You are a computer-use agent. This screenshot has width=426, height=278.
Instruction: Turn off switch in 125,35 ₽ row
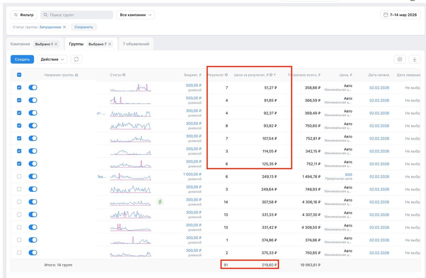33,164
